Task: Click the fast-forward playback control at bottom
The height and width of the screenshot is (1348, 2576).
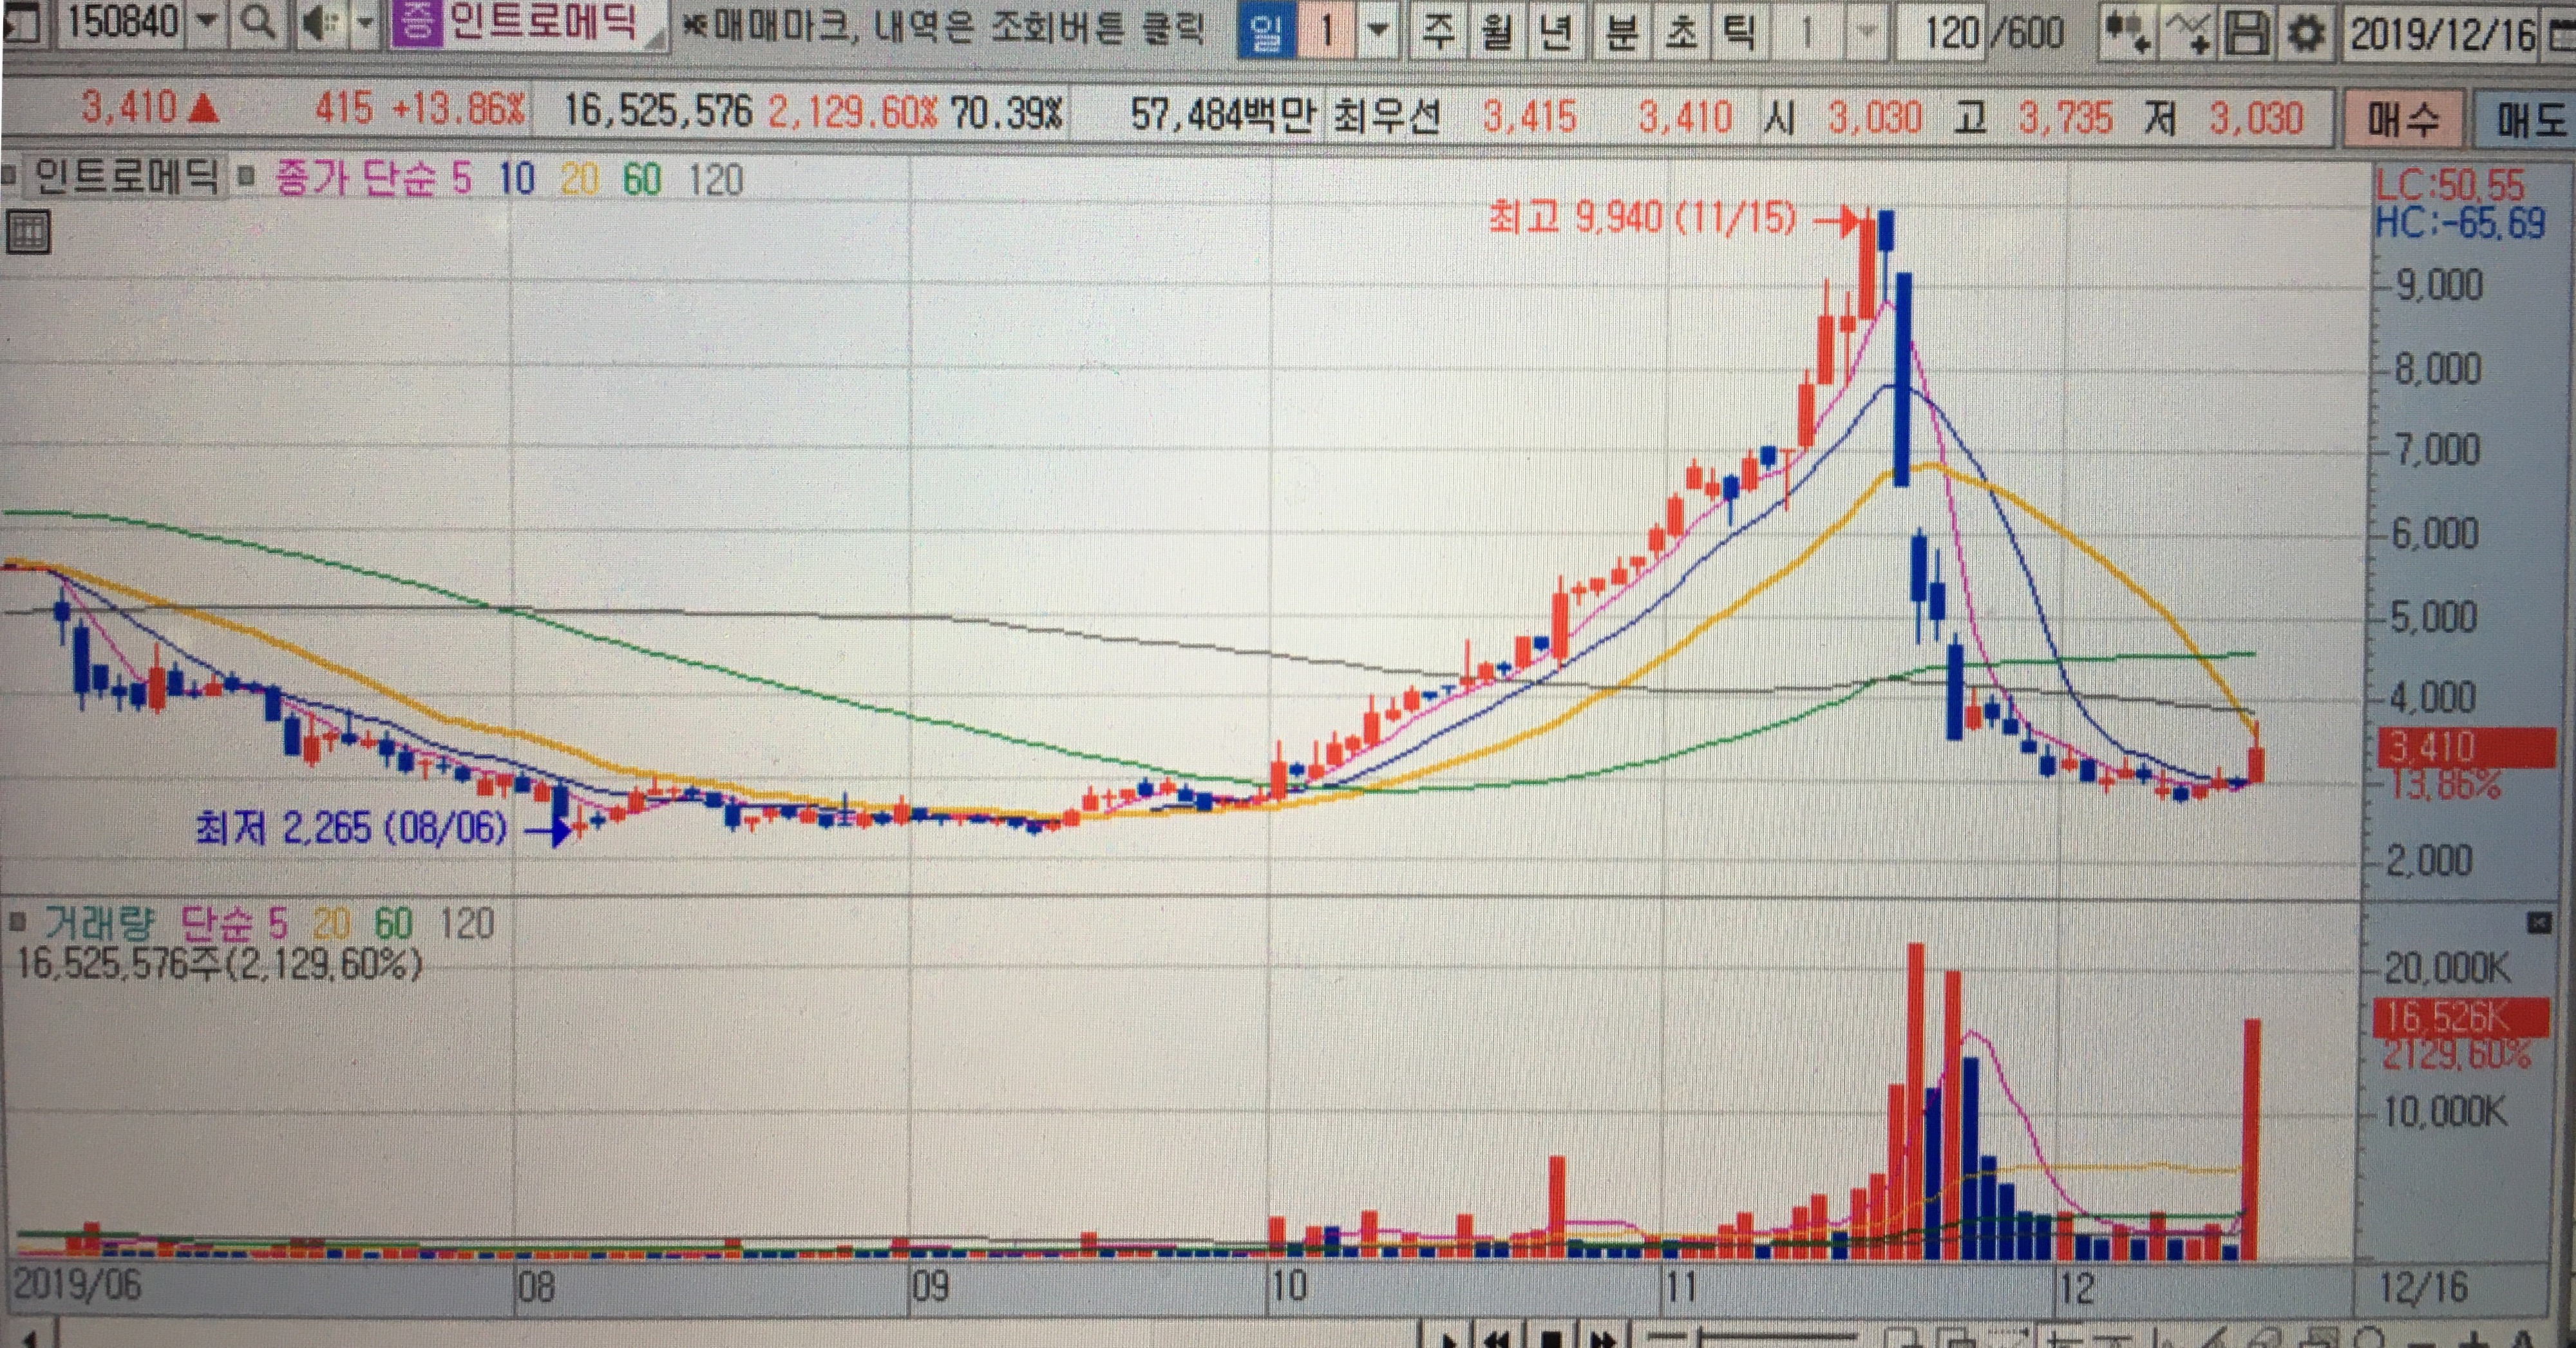Action: 1604,1340
